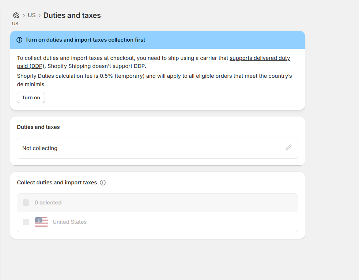Image resolution: width=359 pixels, height=280 pixels.
Task: Edit Not collecting with pencil icon
Action: coord(289,147)
